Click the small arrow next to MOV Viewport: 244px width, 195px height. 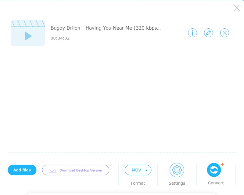point(146,170)
